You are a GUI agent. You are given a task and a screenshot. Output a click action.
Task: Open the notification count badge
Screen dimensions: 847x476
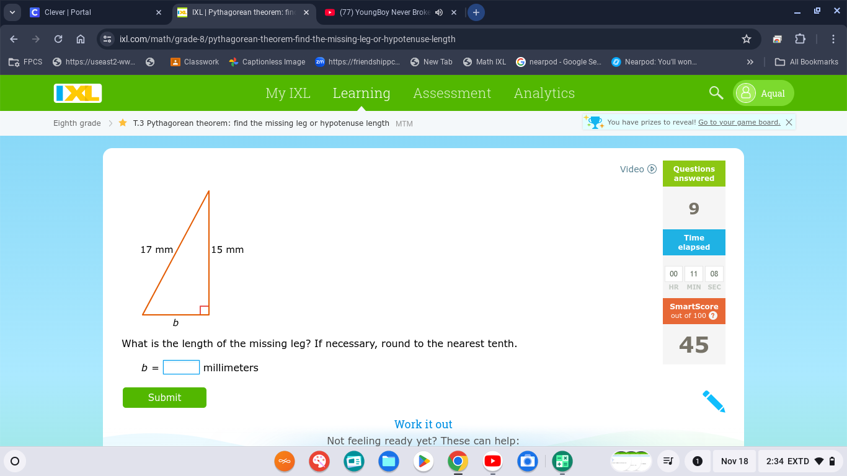tap(697, 461)
